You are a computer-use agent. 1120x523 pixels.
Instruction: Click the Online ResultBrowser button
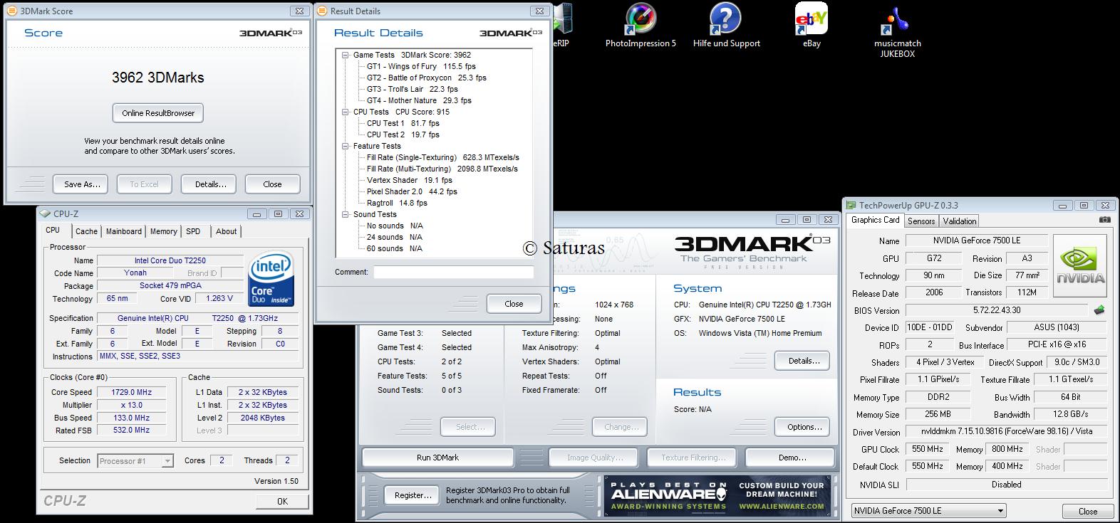coord(158,113)
